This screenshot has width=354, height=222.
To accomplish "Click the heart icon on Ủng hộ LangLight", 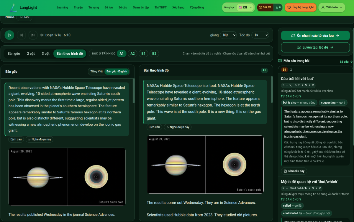I will (289, 7).
